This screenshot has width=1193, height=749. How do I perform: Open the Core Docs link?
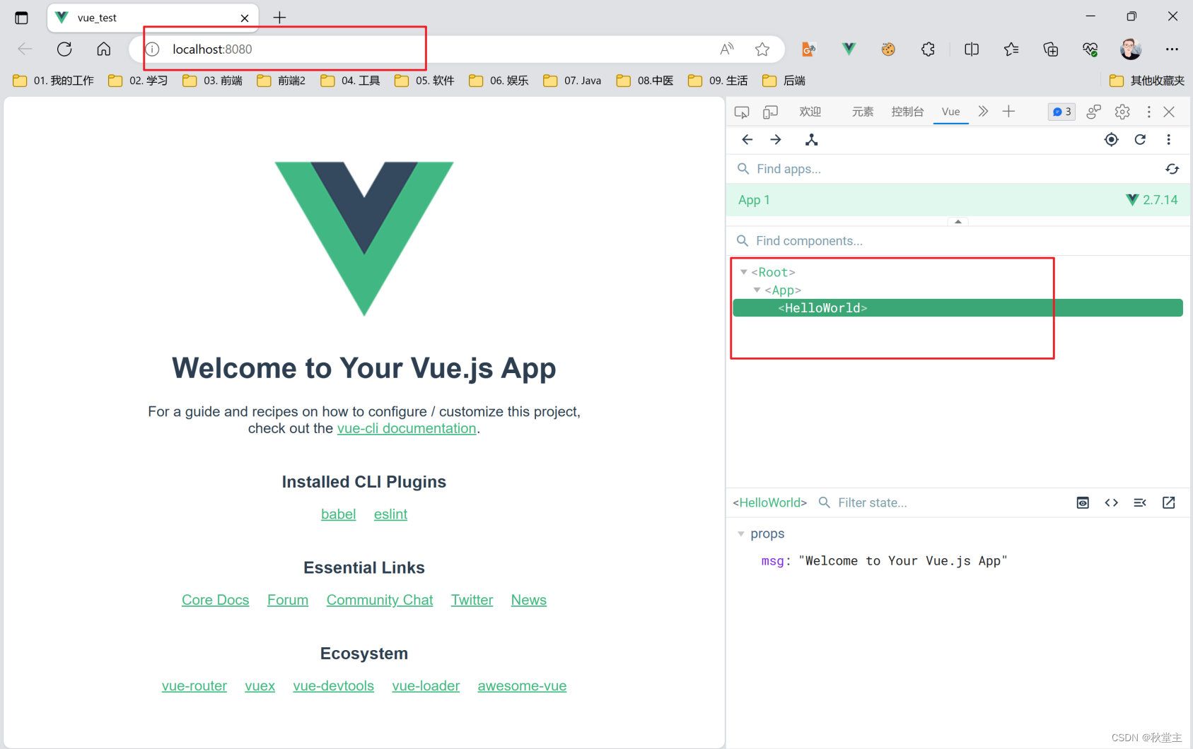click(x=216, y=600)
